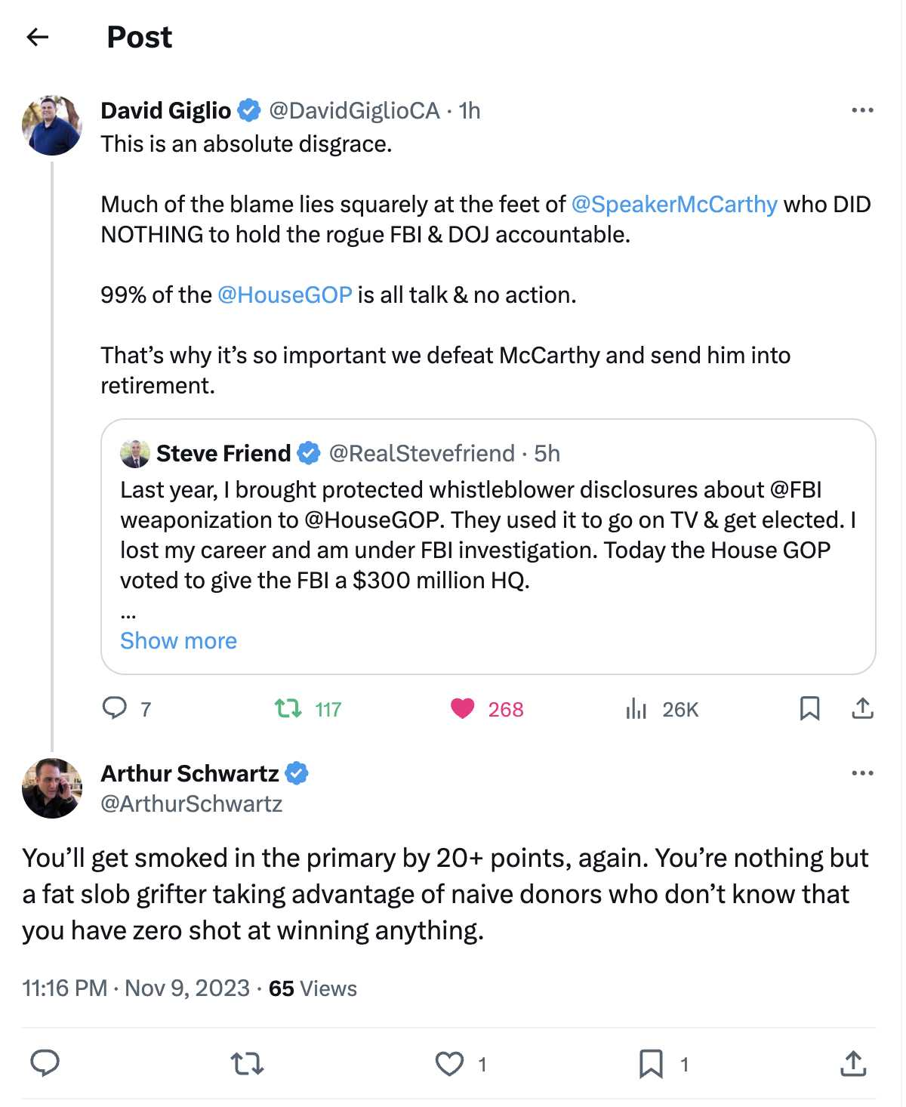Open more options on Arthur Schwartz's reply
Image resolution: width=906 pixels, height=1107 pixels.
(861, 773)
